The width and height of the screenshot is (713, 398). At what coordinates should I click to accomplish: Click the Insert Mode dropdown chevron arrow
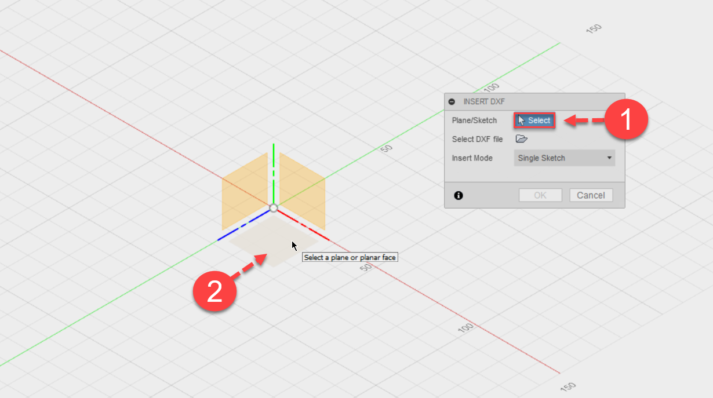(609, 158)
